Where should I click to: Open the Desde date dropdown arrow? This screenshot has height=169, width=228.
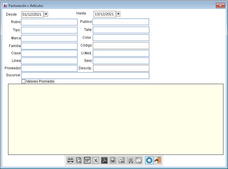pyautogui.click(x=46, y=14)
